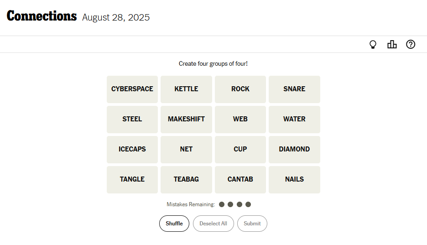Select the MAKESHIFT tile
Screen dimensions: 427x245
click(x=186, y=119)
